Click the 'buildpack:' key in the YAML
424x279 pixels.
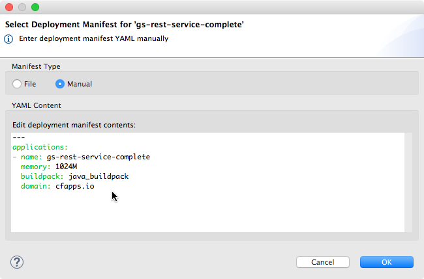pyautogui.click(x=42, y=176)
